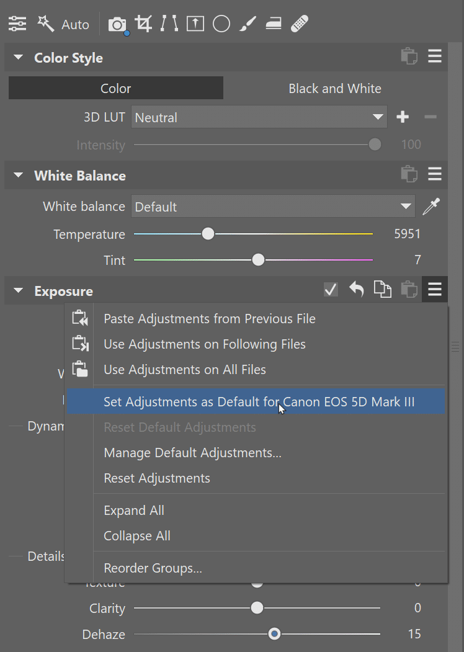Open the White balance Default dropdown
464x652 pixels.
273,206
